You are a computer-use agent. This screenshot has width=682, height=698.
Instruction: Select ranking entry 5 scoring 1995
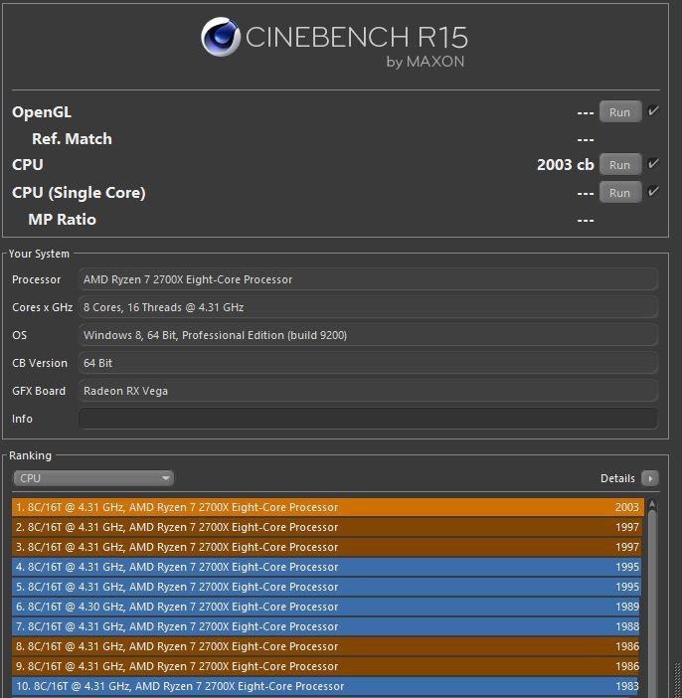[327, 587]
